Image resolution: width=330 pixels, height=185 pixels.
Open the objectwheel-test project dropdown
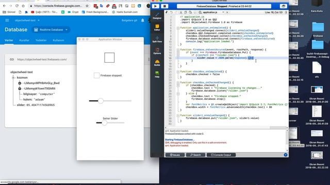[x=27, y=21]
